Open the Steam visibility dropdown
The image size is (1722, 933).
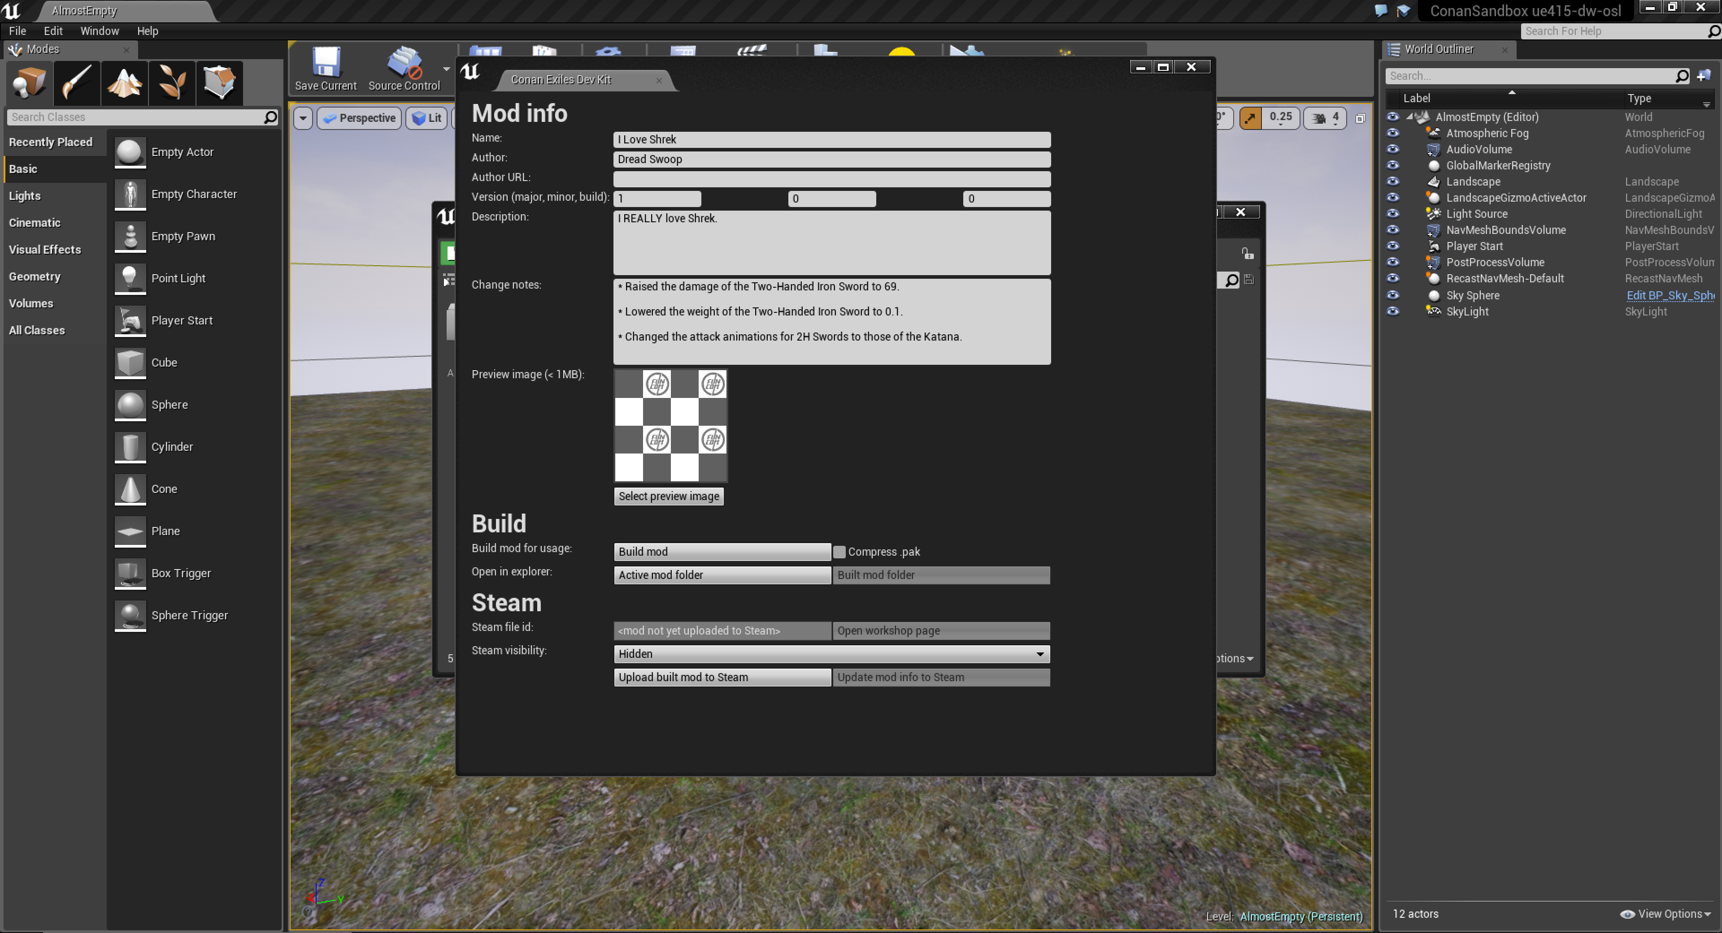coord(831,654)
